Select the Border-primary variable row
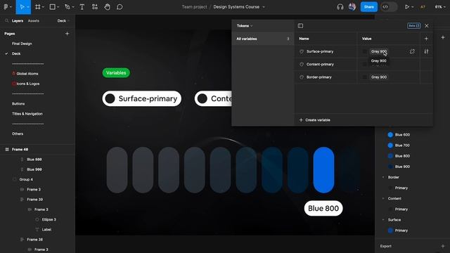 click(364, 77)
